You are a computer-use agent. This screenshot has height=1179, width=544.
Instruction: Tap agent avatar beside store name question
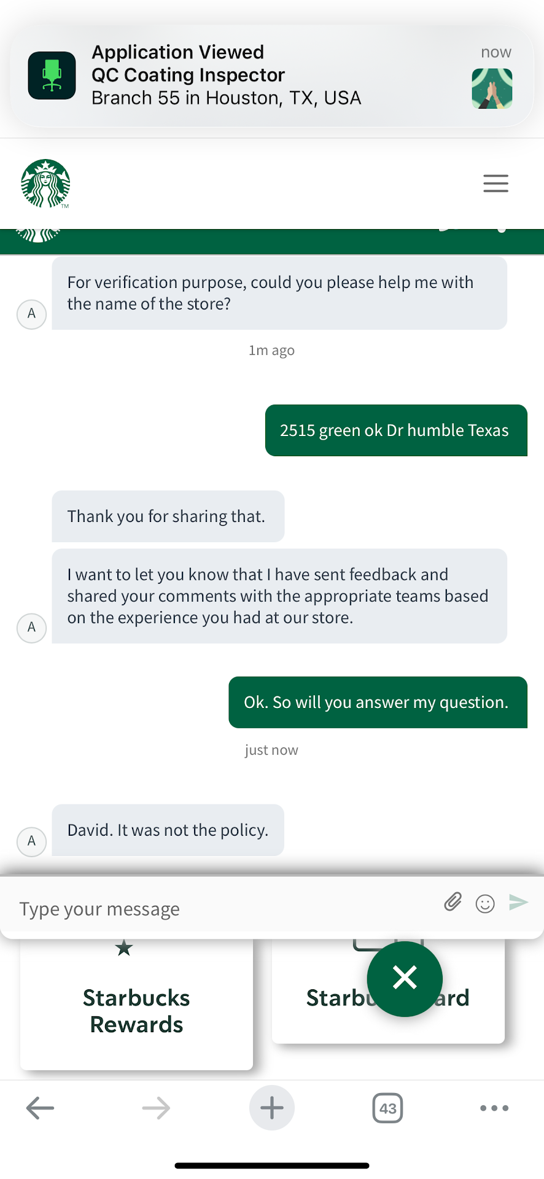(31, 314)
